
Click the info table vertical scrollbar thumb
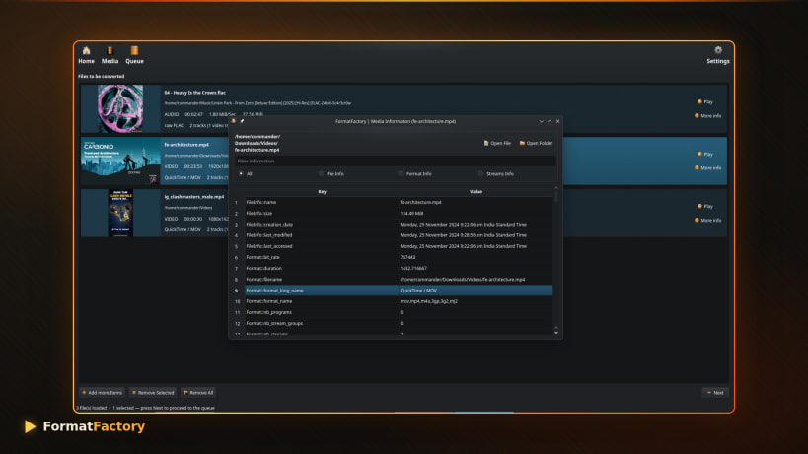coord(556,196)
